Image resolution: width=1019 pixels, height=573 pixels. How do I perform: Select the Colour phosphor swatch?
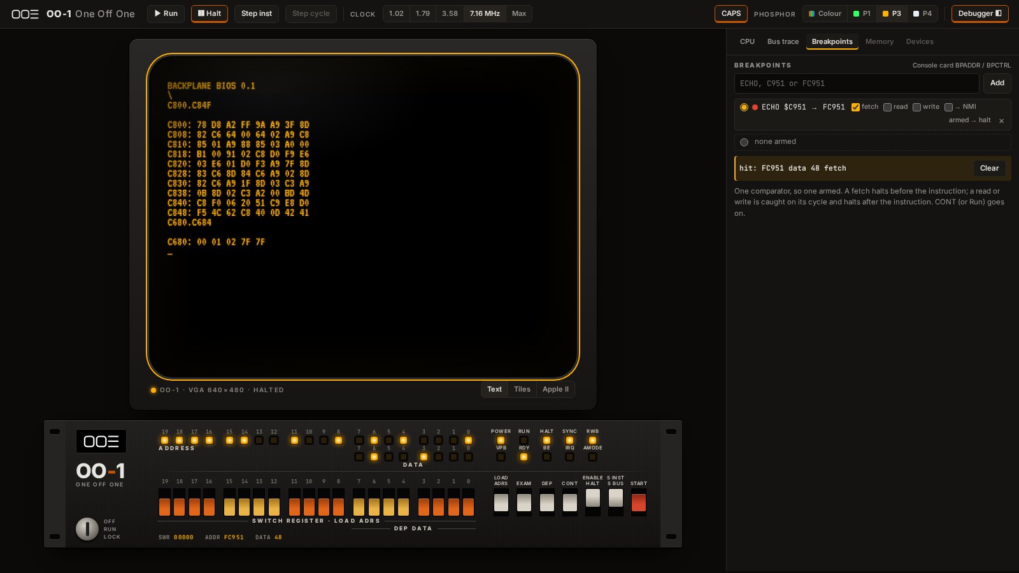(825, 13)
